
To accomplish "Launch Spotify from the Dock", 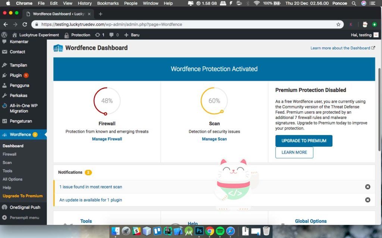I will click(220, 231).
